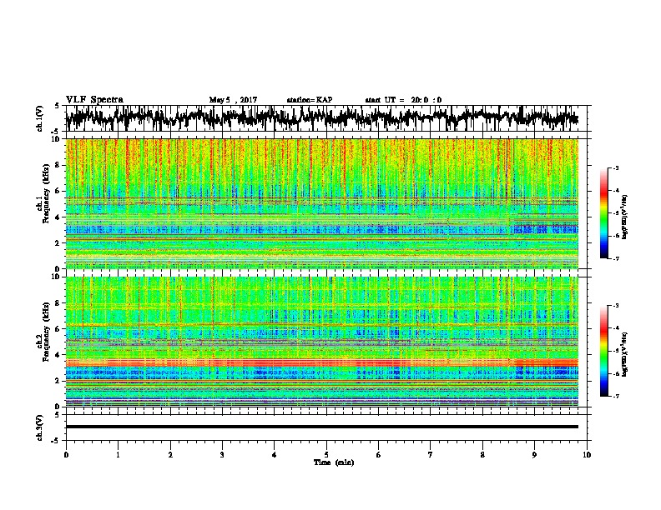Click the "-7" label on ch.2 color scale

(615, 396)
